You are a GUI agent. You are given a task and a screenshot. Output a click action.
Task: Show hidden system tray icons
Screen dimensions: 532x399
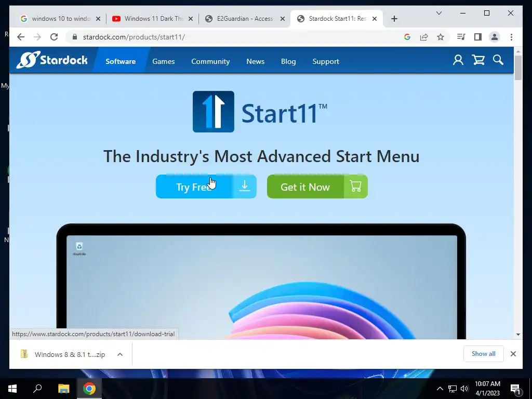440,389
